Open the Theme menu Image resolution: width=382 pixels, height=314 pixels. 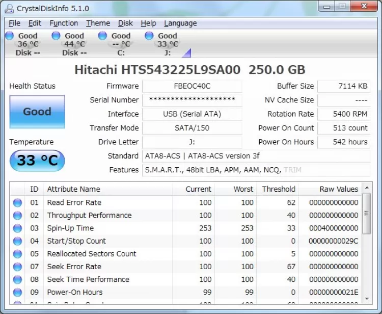98,23
